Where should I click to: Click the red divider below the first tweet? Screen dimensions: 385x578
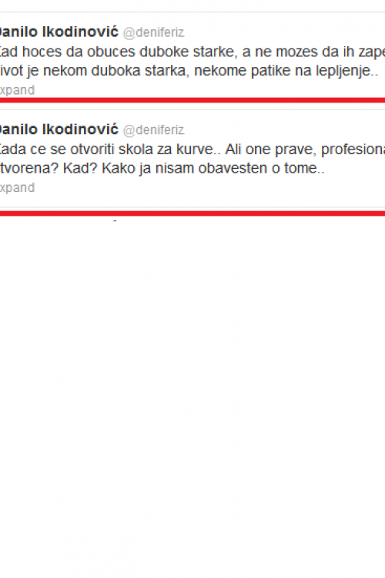pyautogui.click(x=192, y=100)
